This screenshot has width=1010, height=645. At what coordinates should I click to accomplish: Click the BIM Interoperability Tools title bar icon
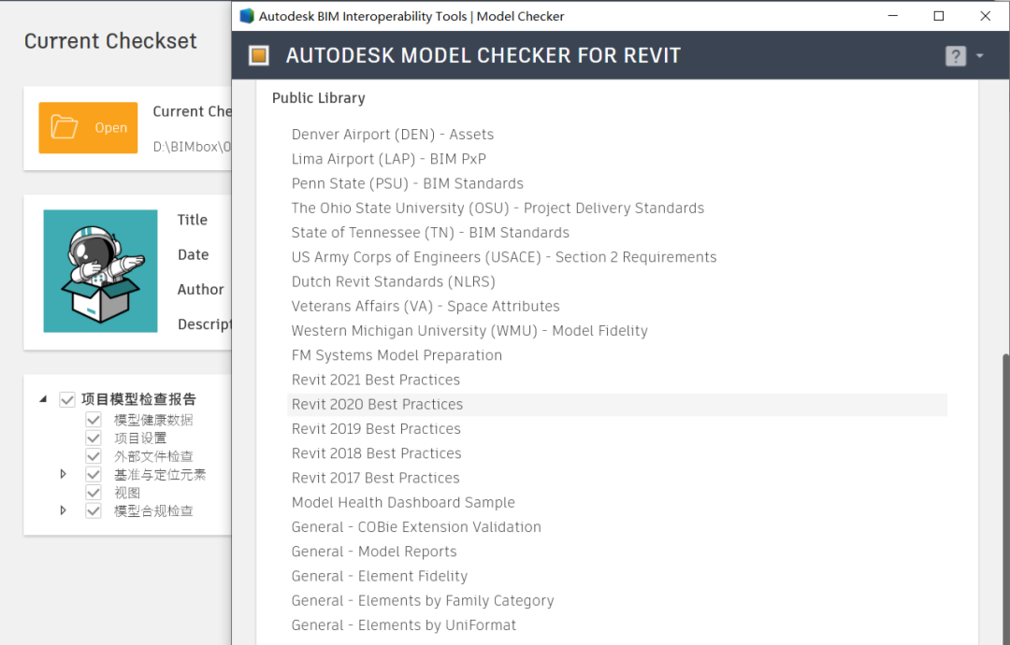pyautogui.click(x=247, y=16)
